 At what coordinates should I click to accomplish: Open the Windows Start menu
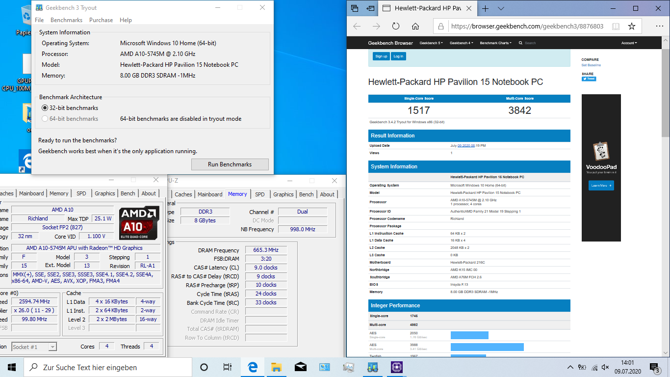coord(12,367)
